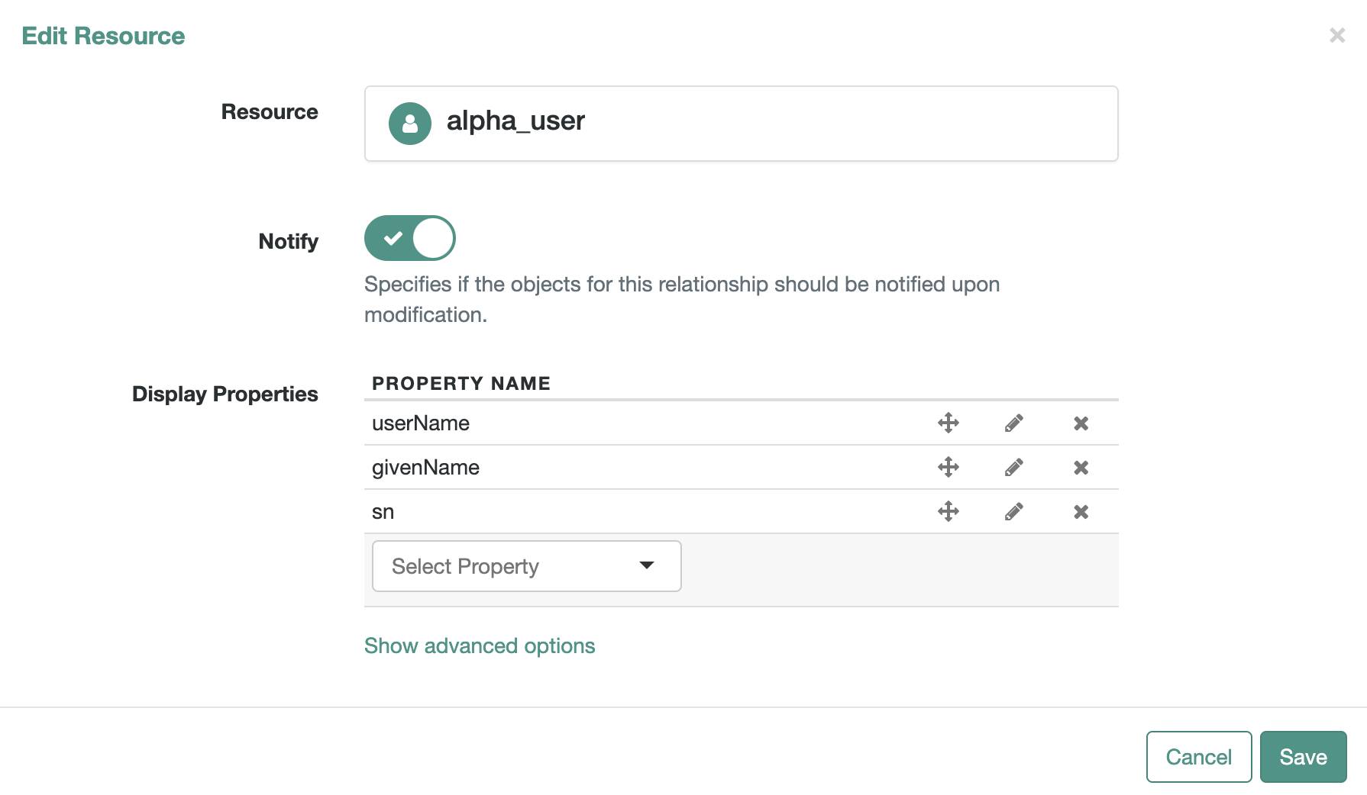Remove the sn property

pos(1081,511)
